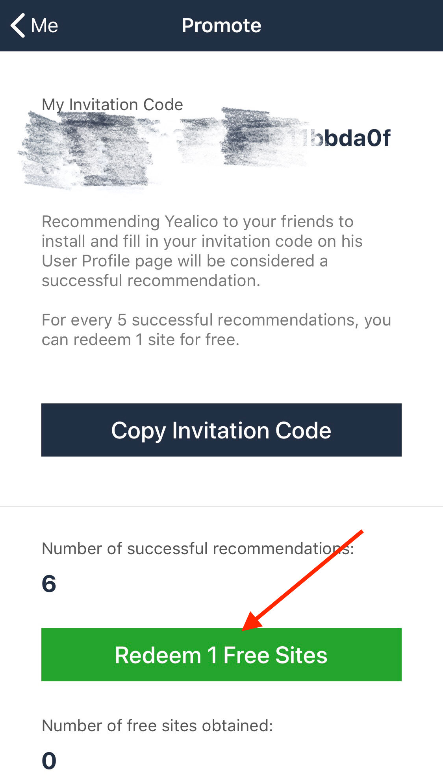Image resolution: width=443 pixels, height=784 pixels.
Task: Tap the "successful recommendation." sentence ending
Action: tap(151, 281)
